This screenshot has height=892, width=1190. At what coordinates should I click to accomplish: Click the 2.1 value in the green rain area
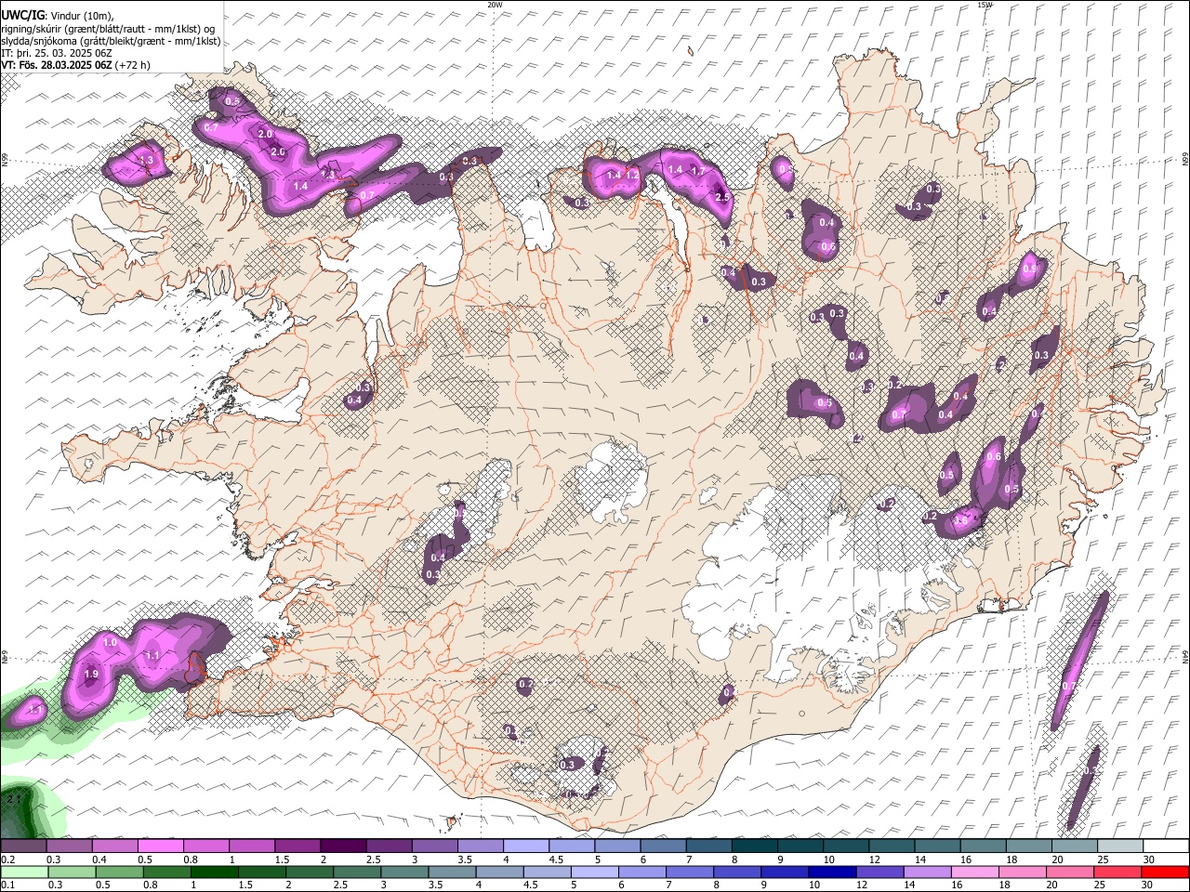[x=13, y=799]
